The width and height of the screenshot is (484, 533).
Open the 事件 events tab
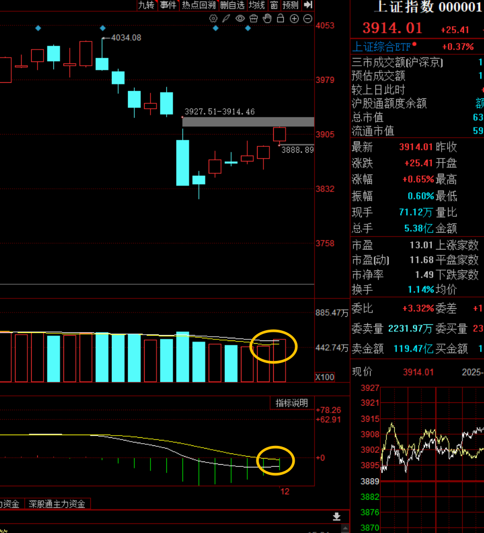168,5
